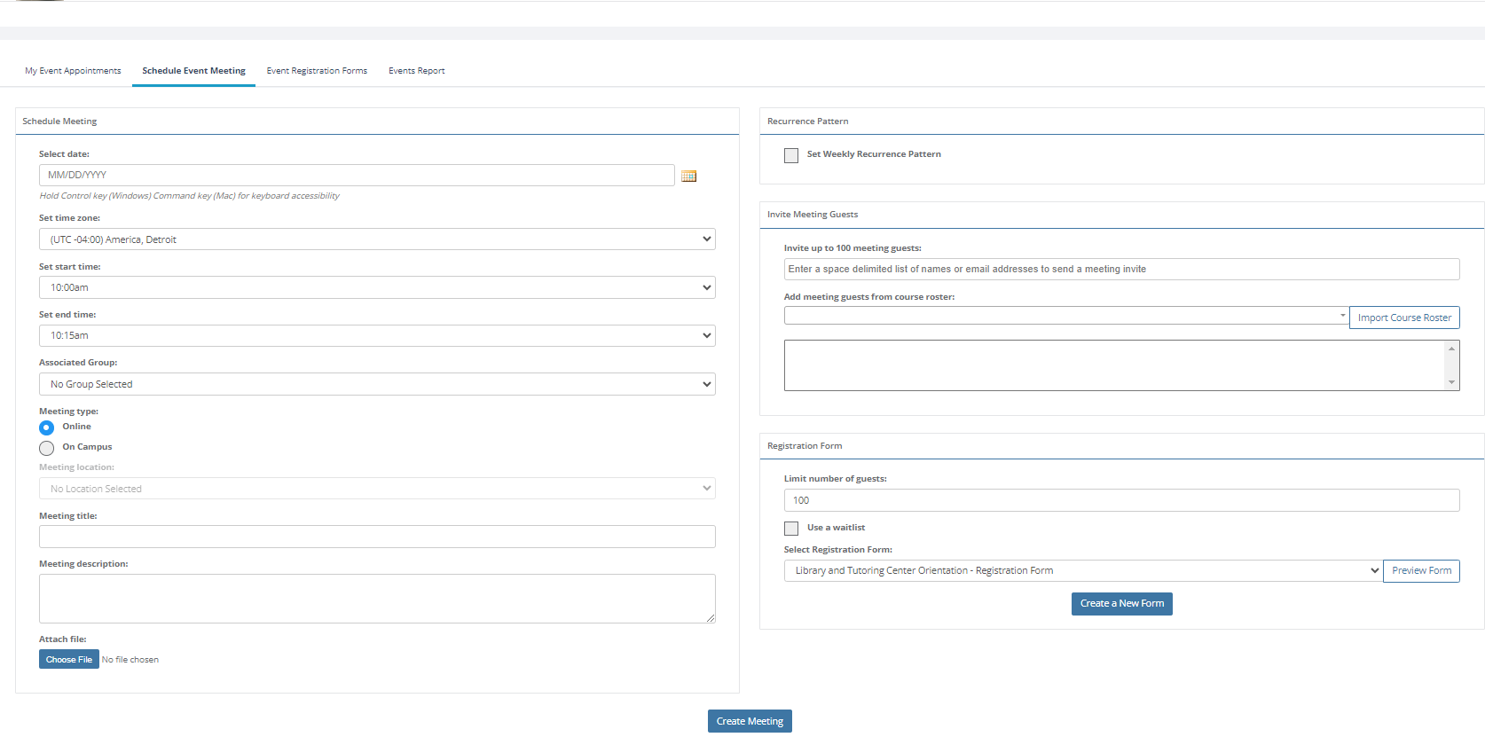Go to the Events Report tab
1485x745 pixels.
pos(416,71)
